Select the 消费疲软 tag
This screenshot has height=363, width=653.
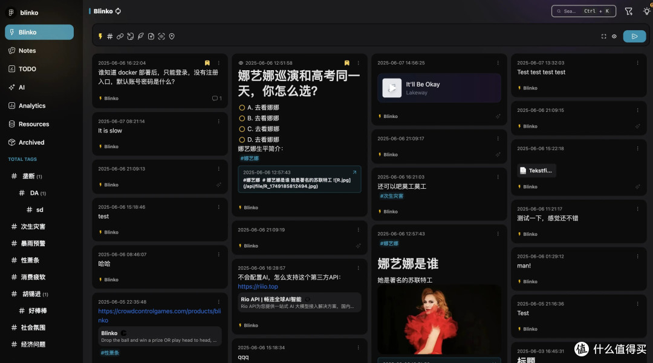click(33, 277)
